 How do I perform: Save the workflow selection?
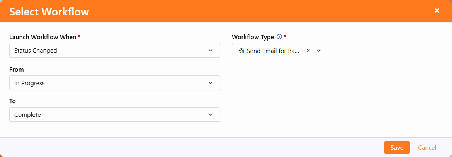tap(397, 147)
